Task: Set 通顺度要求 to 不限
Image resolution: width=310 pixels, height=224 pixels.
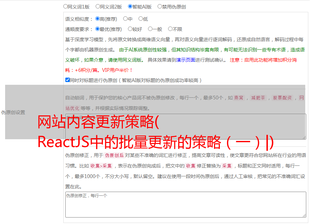Action: [170, 29]
